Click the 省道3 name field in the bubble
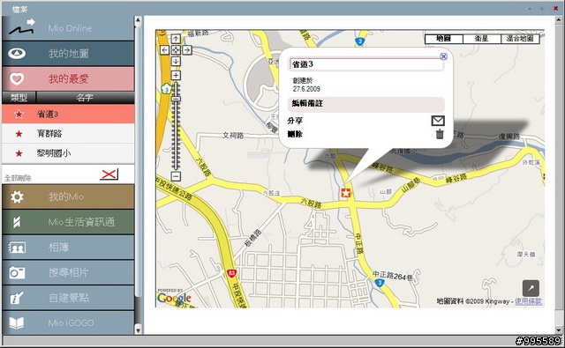 point(366,64)
